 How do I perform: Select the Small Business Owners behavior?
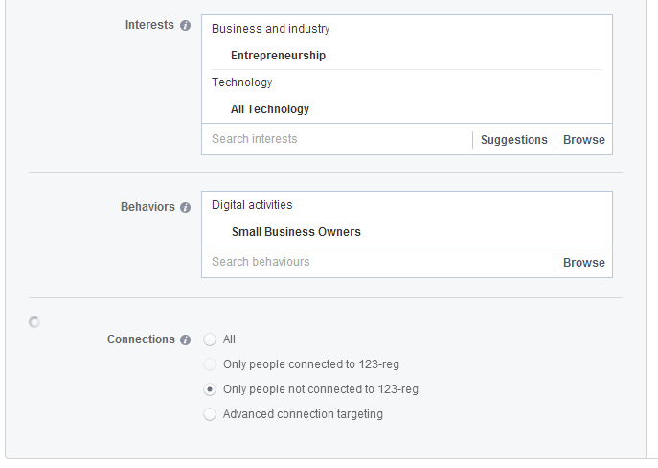click(296, 232)
